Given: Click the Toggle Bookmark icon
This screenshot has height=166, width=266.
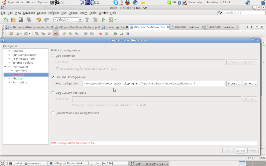Looking at the screenshot, I should point(77,34).
